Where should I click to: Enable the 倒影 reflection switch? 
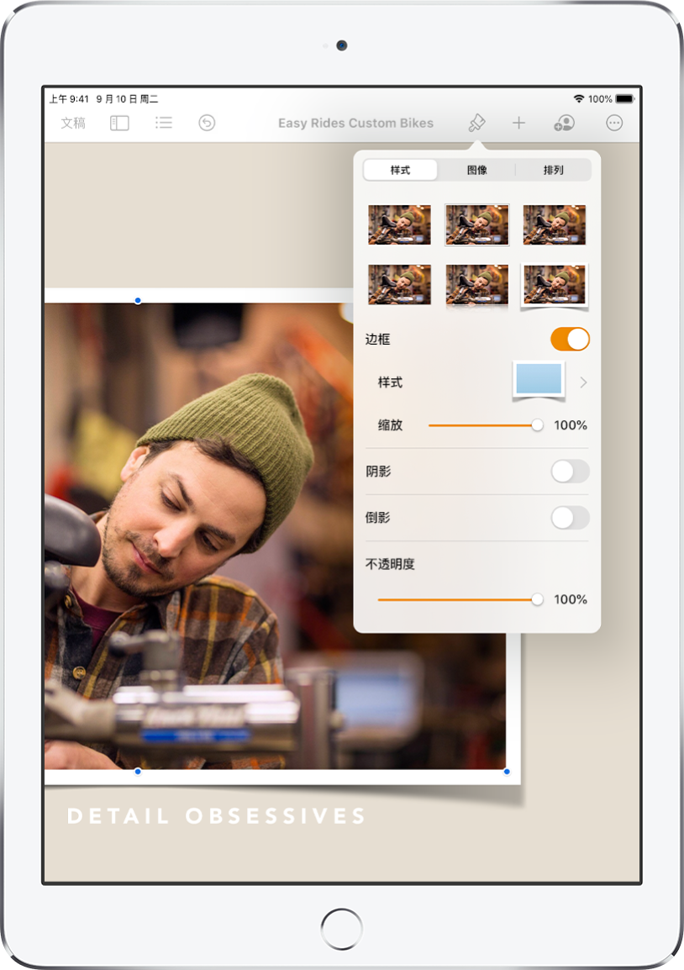tap(570, 518)
